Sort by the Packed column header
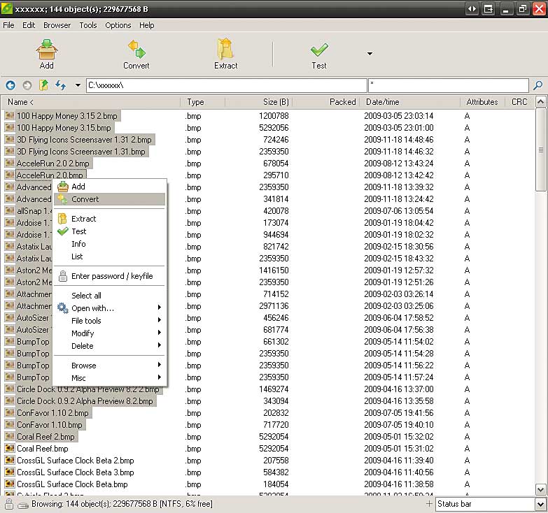Screen dimensions: 548x513 [x=326, y=102]
